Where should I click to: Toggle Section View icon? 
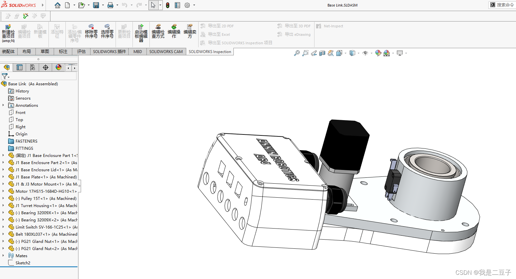click(322, 53)
